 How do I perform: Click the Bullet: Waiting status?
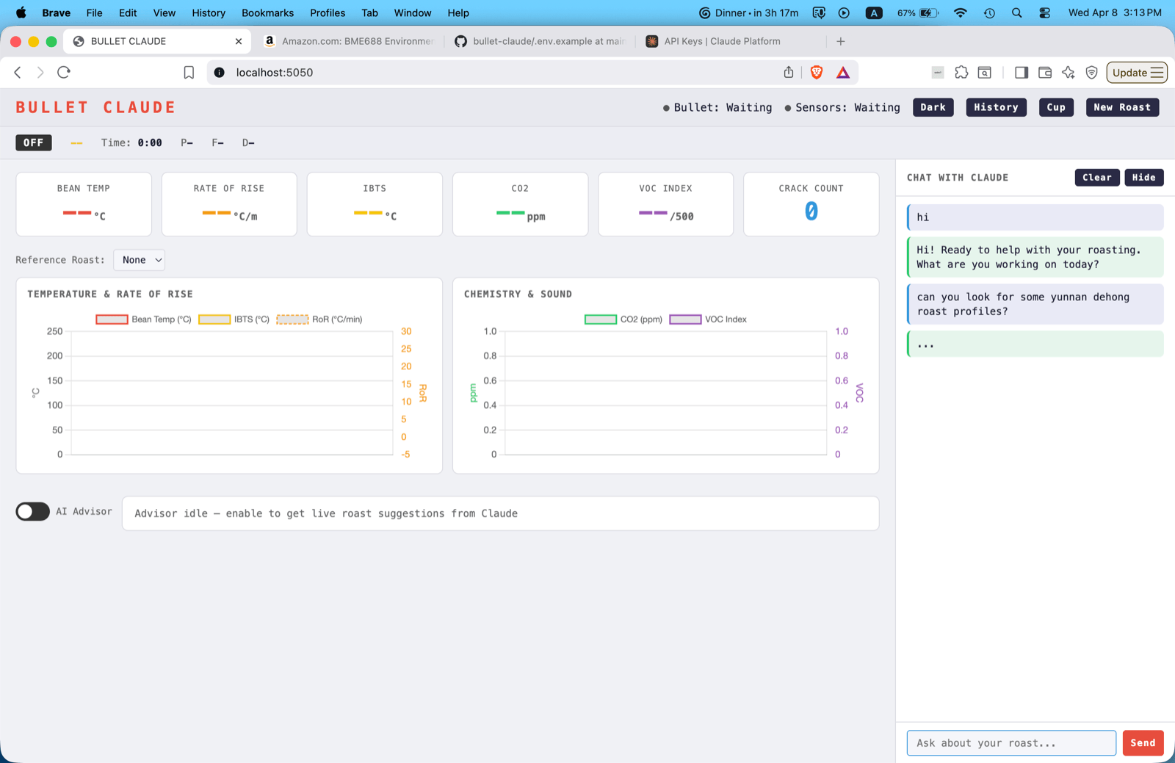[717, 107]
